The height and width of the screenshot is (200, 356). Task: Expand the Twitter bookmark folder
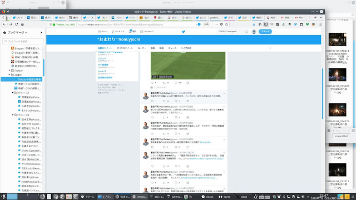pos(9,71)
